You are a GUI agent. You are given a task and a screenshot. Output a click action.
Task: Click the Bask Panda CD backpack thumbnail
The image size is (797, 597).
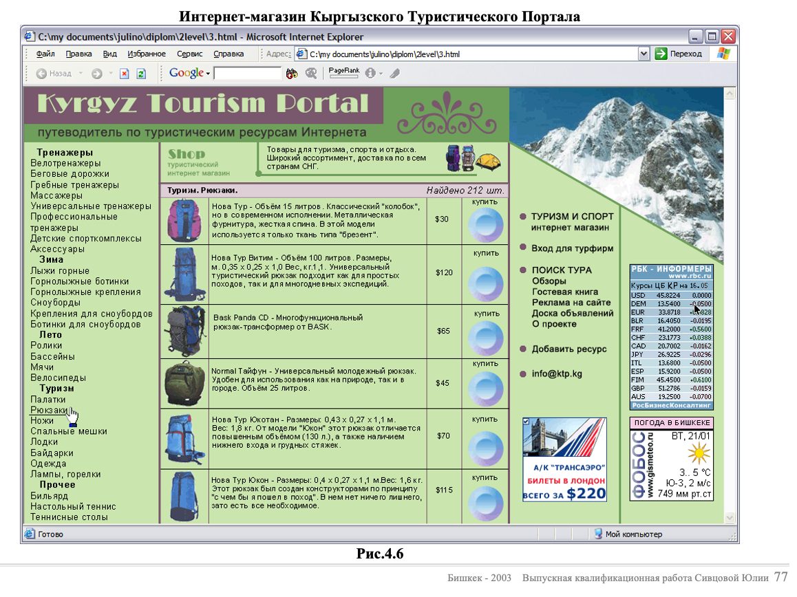click(x=185, y=332)
